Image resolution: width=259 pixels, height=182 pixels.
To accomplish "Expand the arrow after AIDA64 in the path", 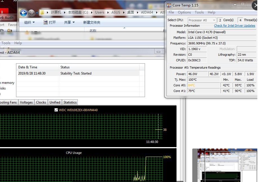I will [157, 13].
